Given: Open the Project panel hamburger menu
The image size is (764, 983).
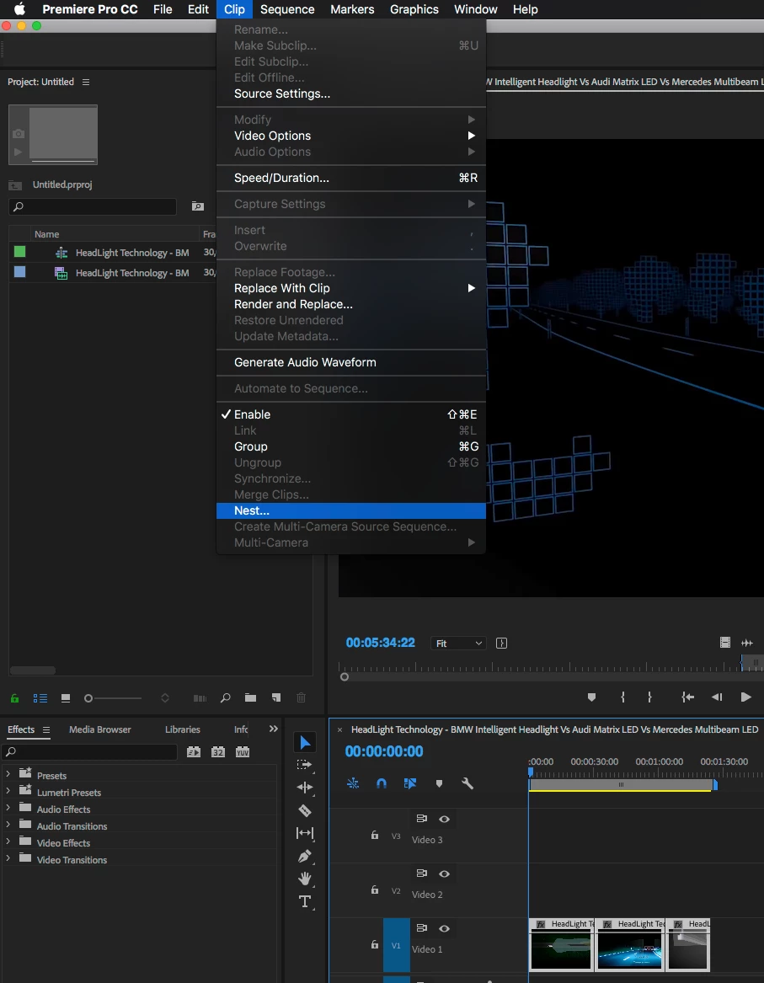Looking at the screenshot, I should pyautogui.click(x=86, y=82).
